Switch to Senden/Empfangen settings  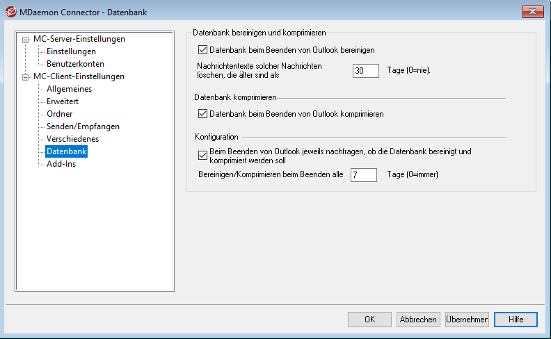click(x=83, y=126)
